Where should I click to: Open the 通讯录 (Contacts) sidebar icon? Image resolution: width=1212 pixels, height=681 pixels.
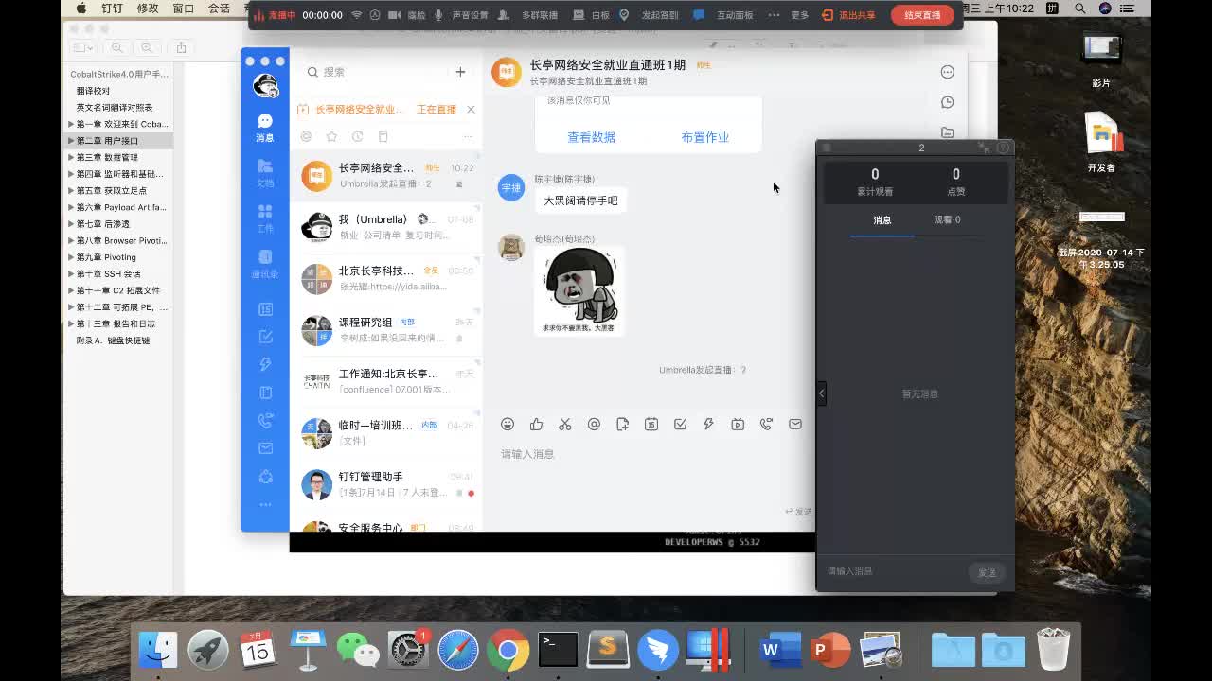click(265, 263)
